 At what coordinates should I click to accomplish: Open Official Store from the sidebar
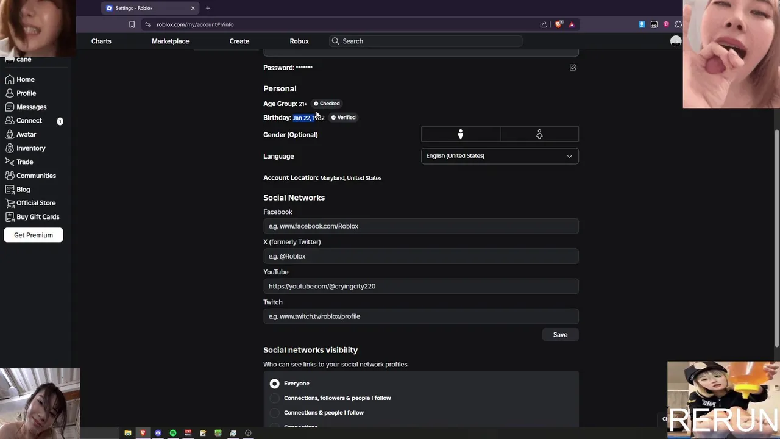[x=30, y=203]
